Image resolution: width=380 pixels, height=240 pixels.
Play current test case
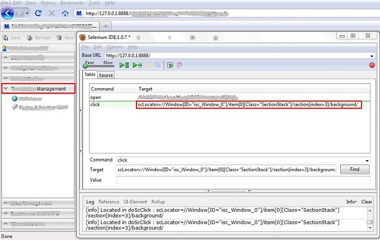pyautogui.click(x=137, y=65)
